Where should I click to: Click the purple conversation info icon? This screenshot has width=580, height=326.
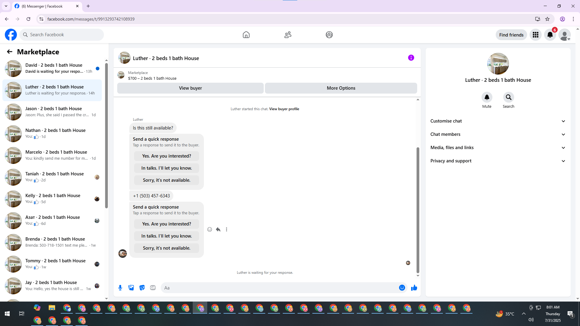click(411, 58)
